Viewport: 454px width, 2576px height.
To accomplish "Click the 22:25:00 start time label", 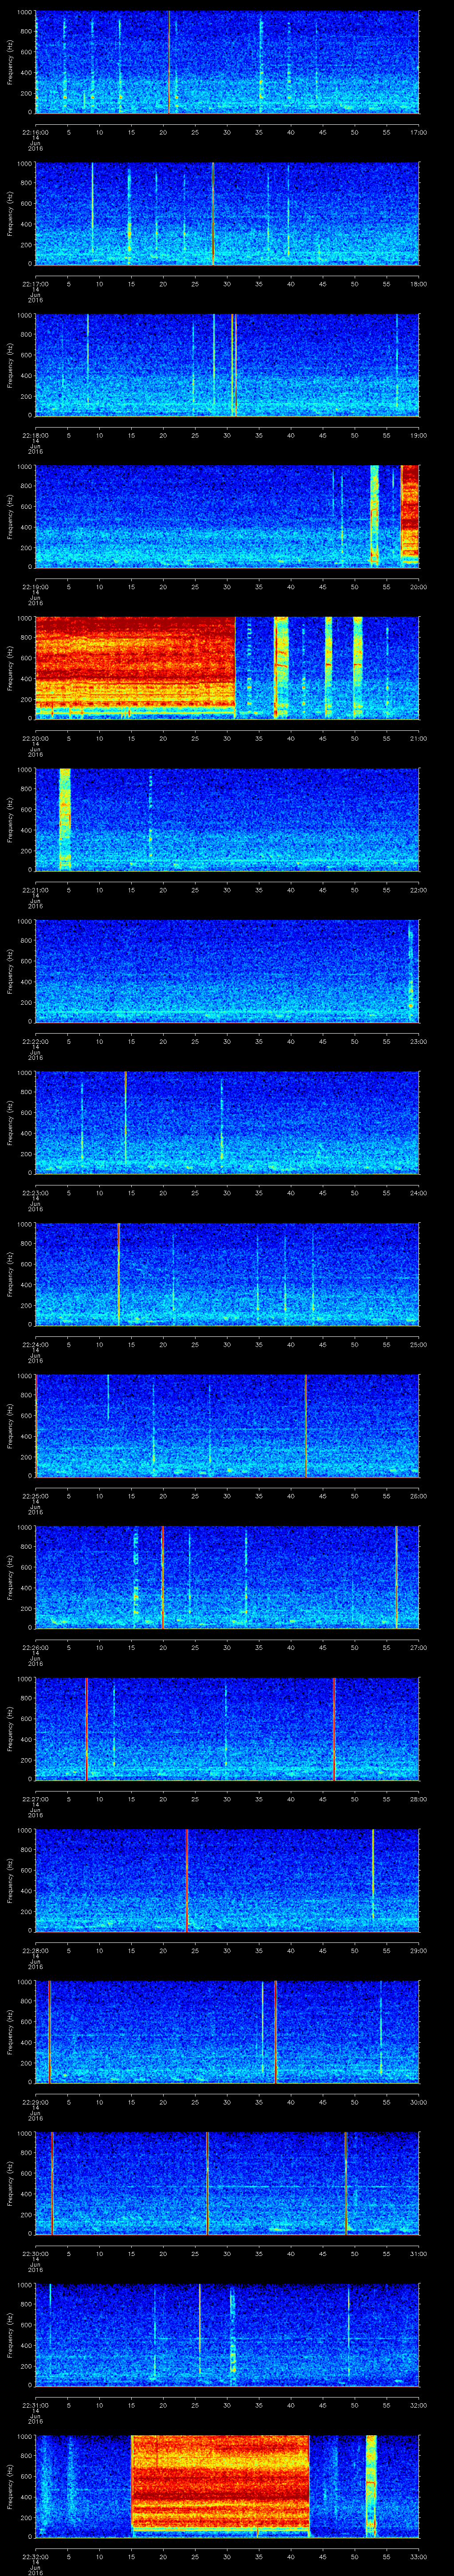I will 36,1496.
